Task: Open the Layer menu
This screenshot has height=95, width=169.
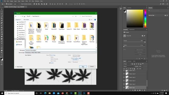Action: (15, 1)
